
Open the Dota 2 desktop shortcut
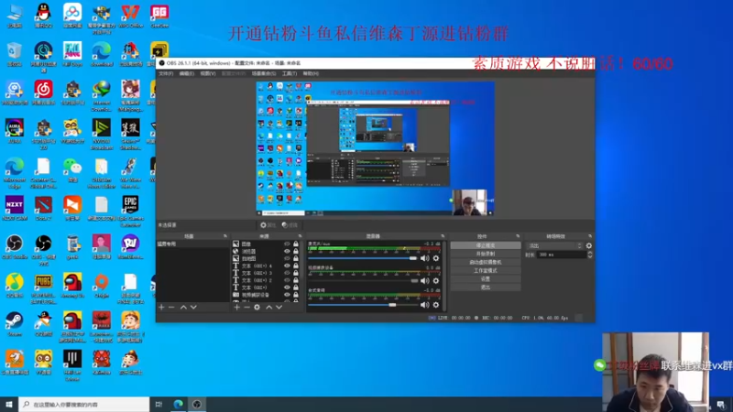(43, 209)
